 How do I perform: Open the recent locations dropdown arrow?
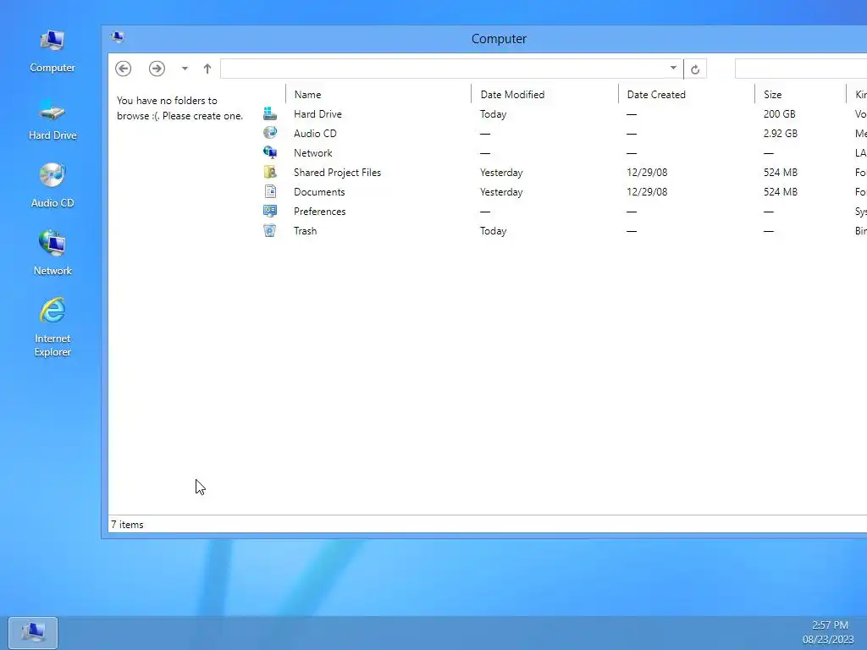(185, 69)
